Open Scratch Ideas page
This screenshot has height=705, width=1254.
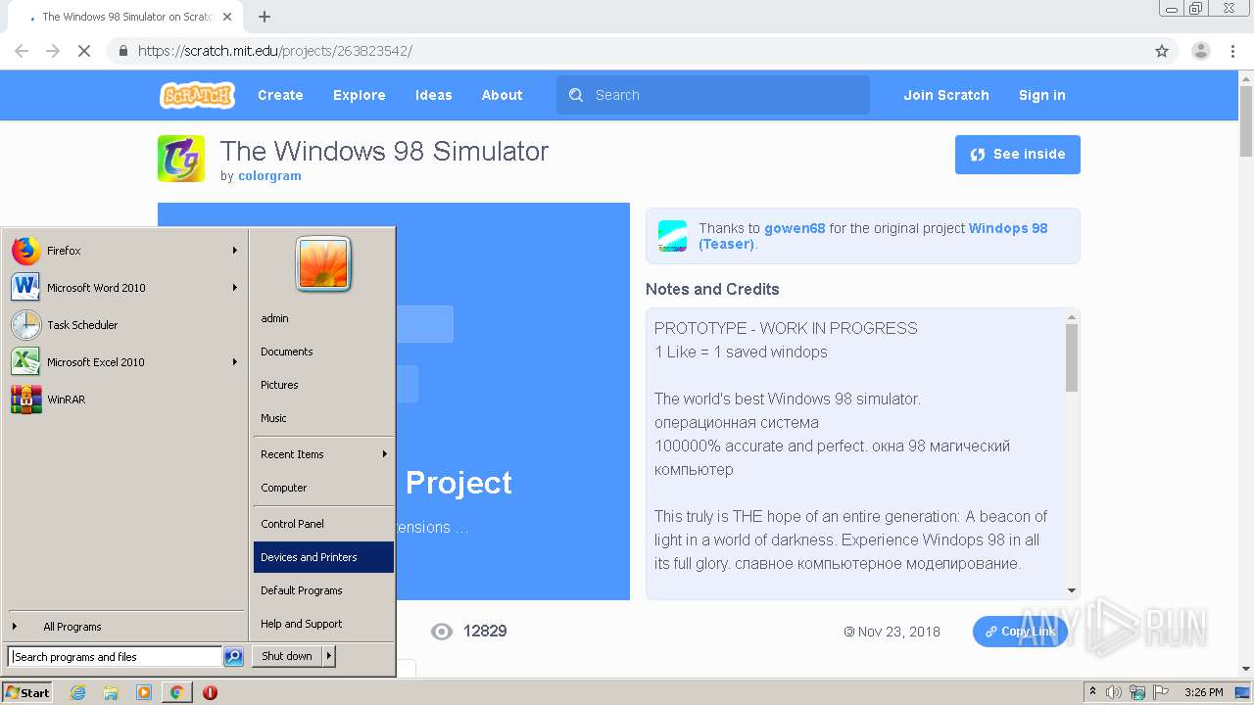(433, 95)
